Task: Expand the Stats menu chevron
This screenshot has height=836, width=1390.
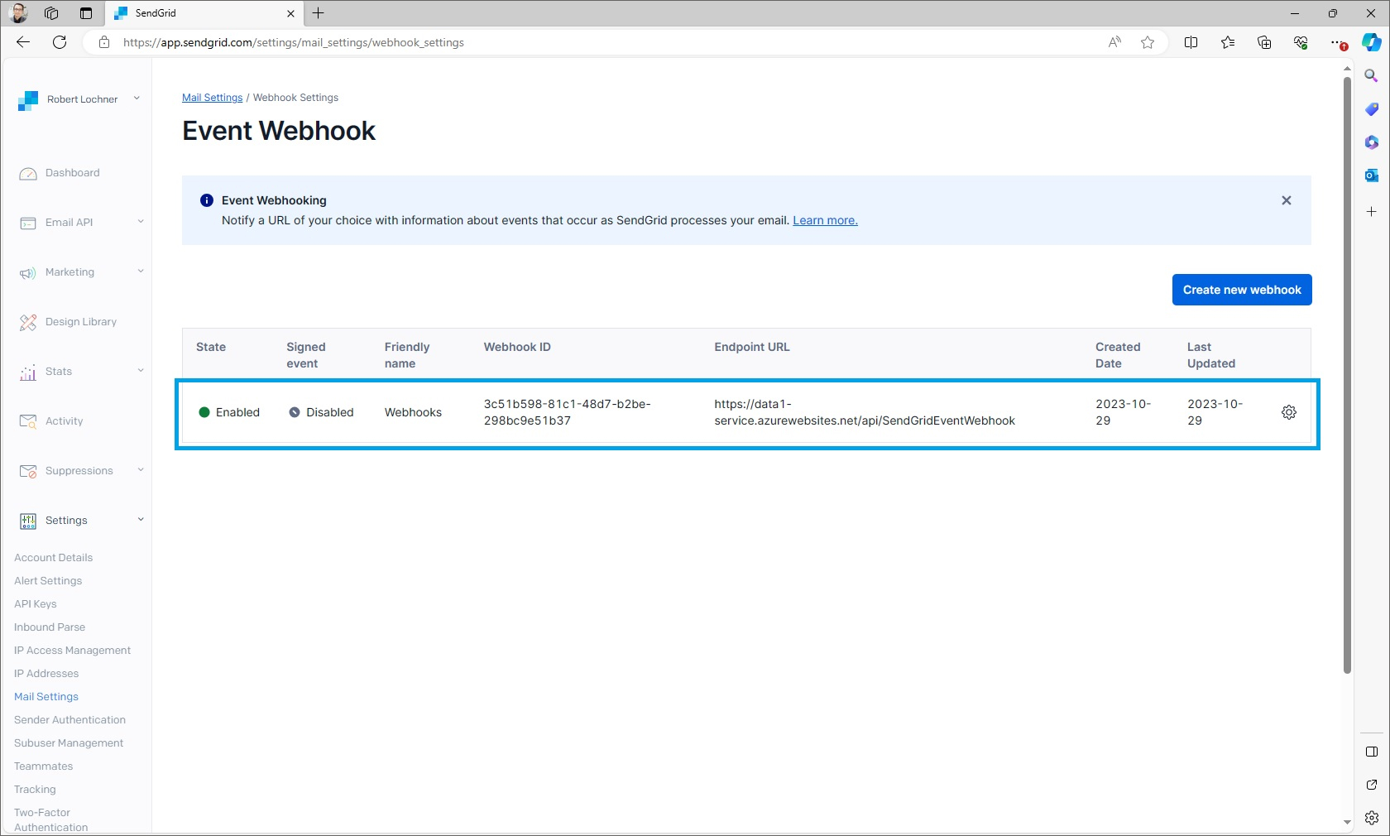Action: (141, 370)
